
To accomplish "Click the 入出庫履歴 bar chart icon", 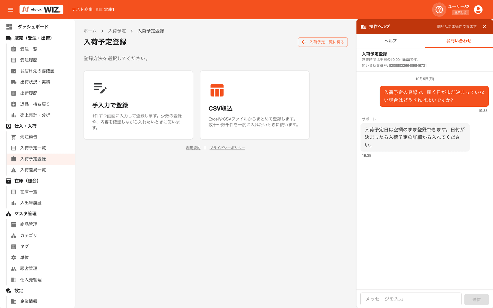I will point(14,203).
